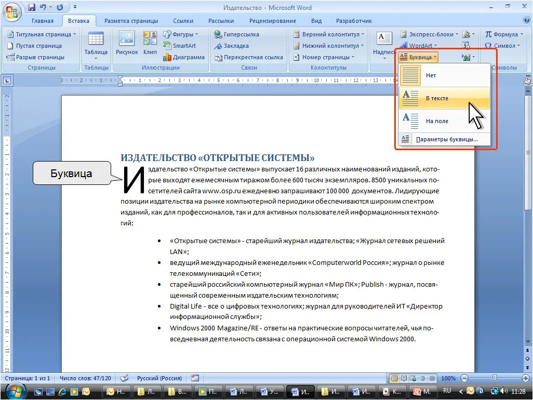Redo the action in quick access toolbar
533x400 pixels.
tap(60, 7)
